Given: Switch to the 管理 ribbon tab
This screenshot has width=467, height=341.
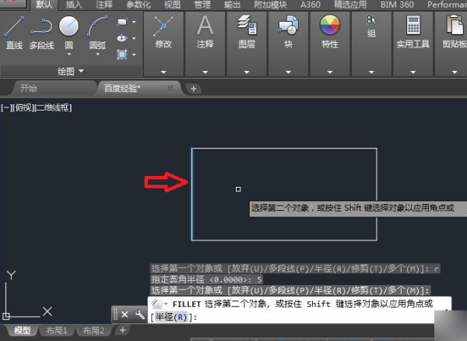Looking at the screenshot, I should pyautogui.click(x=202, y=5).
